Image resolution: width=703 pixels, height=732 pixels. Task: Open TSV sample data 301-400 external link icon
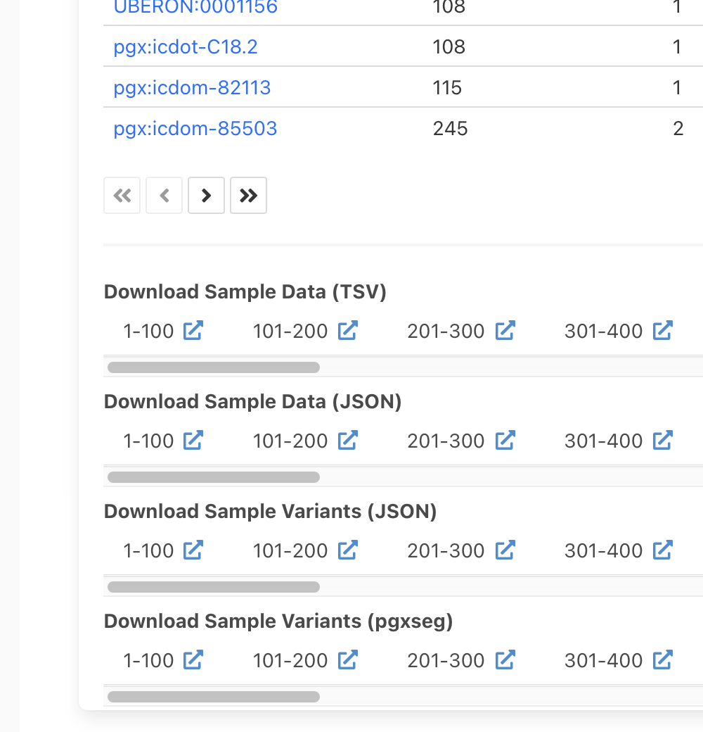point(663,331)
